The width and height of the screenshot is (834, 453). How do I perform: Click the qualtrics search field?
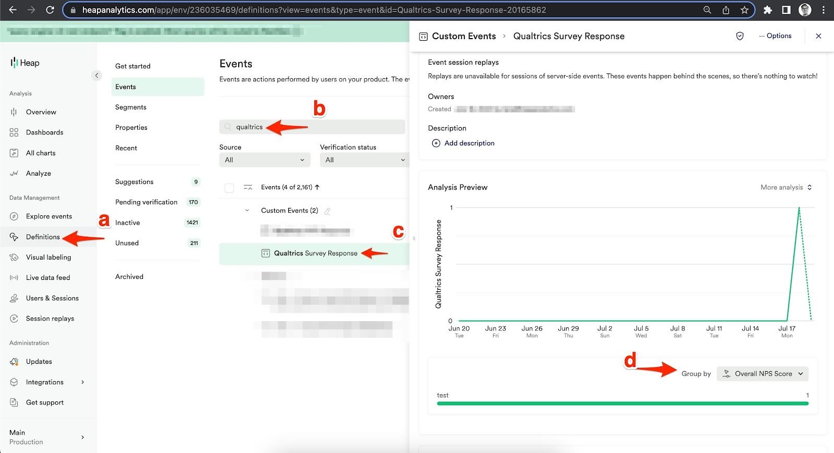pyautogui.click(x=312, y=127)
